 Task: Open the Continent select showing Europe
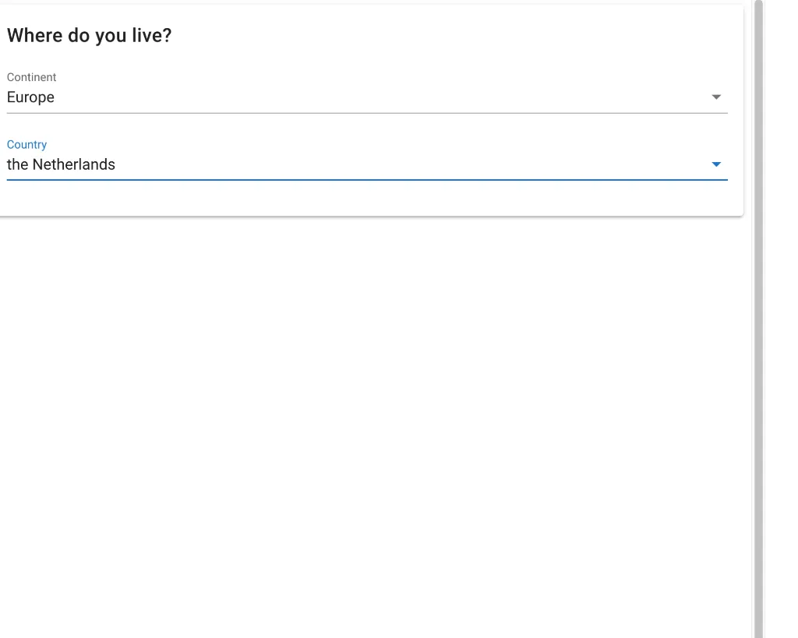pyautogui.click(x=366, y=97)
